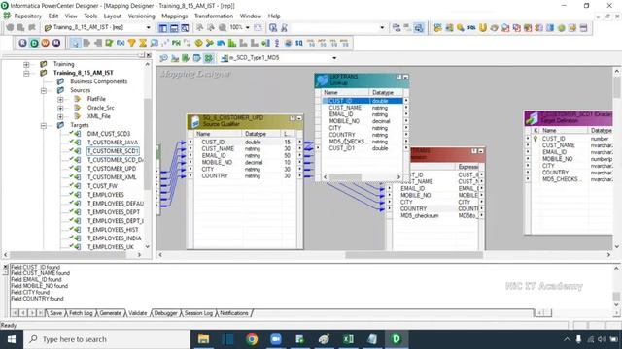Expand the XML_File node
622x349 pixels.
tap(60, 116)
